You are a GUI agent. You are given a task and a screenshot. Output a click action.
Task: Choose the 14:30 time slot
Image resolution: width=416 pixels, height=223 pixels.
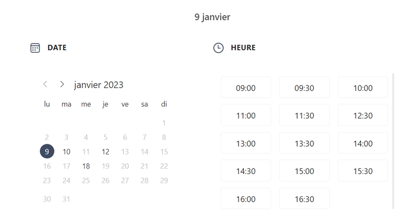246,171
